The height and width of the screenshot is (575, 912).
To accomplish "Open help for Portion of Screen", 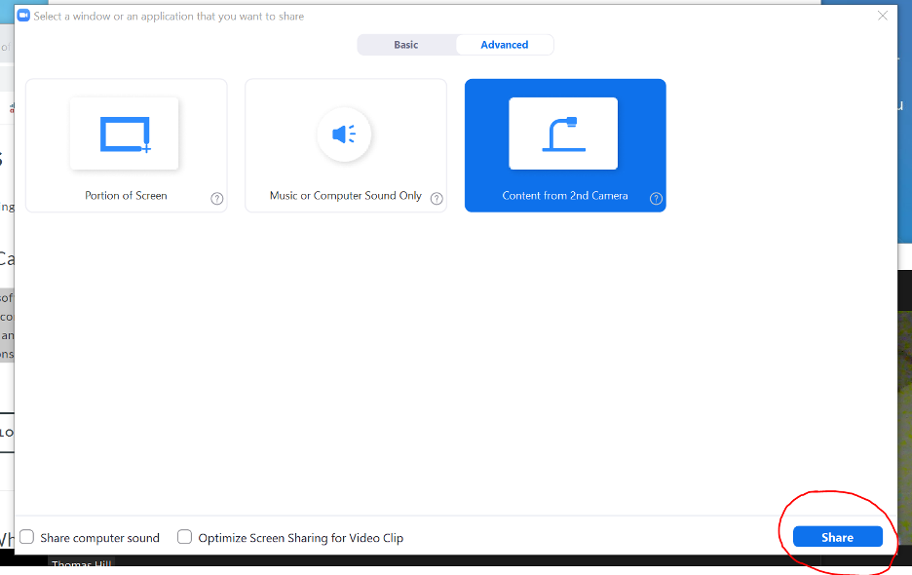I will point(217,199).
